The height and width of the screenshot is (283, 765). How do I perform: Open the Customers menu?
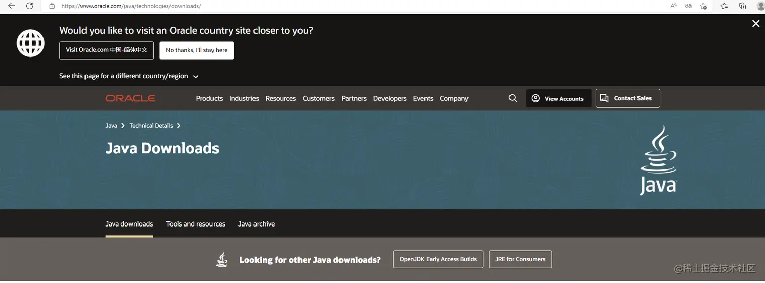[318, 98]
